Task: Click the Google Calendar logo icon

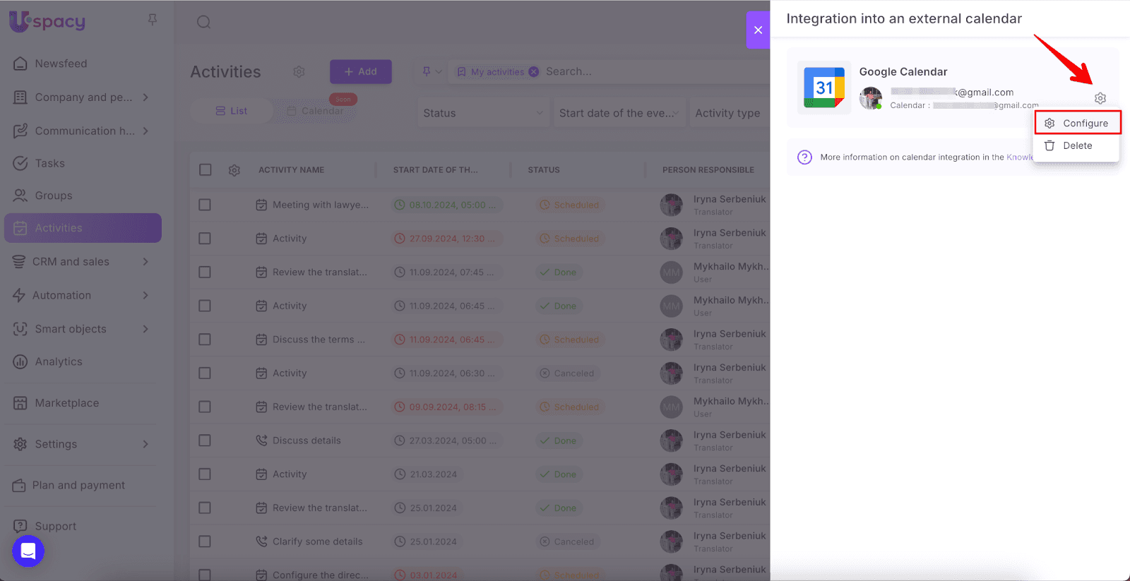Action: (x=823, y=88)
